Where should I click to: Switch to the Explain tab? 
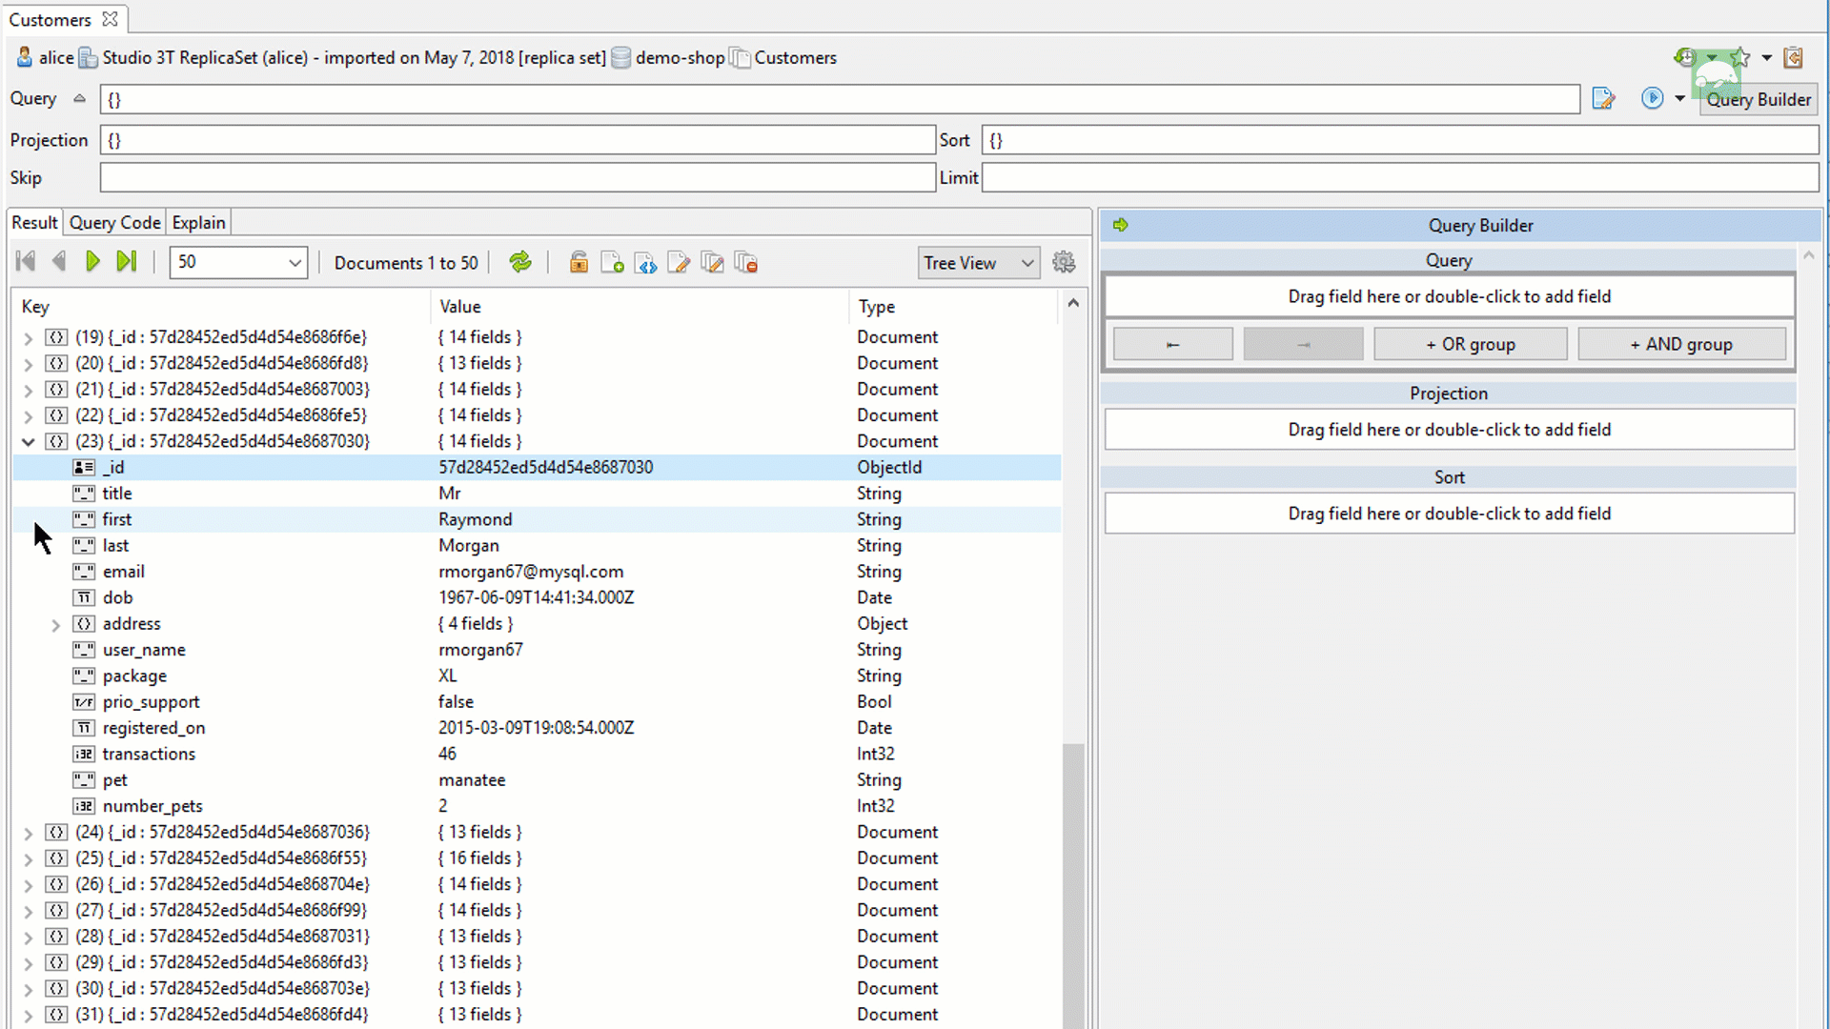point(197,222)
